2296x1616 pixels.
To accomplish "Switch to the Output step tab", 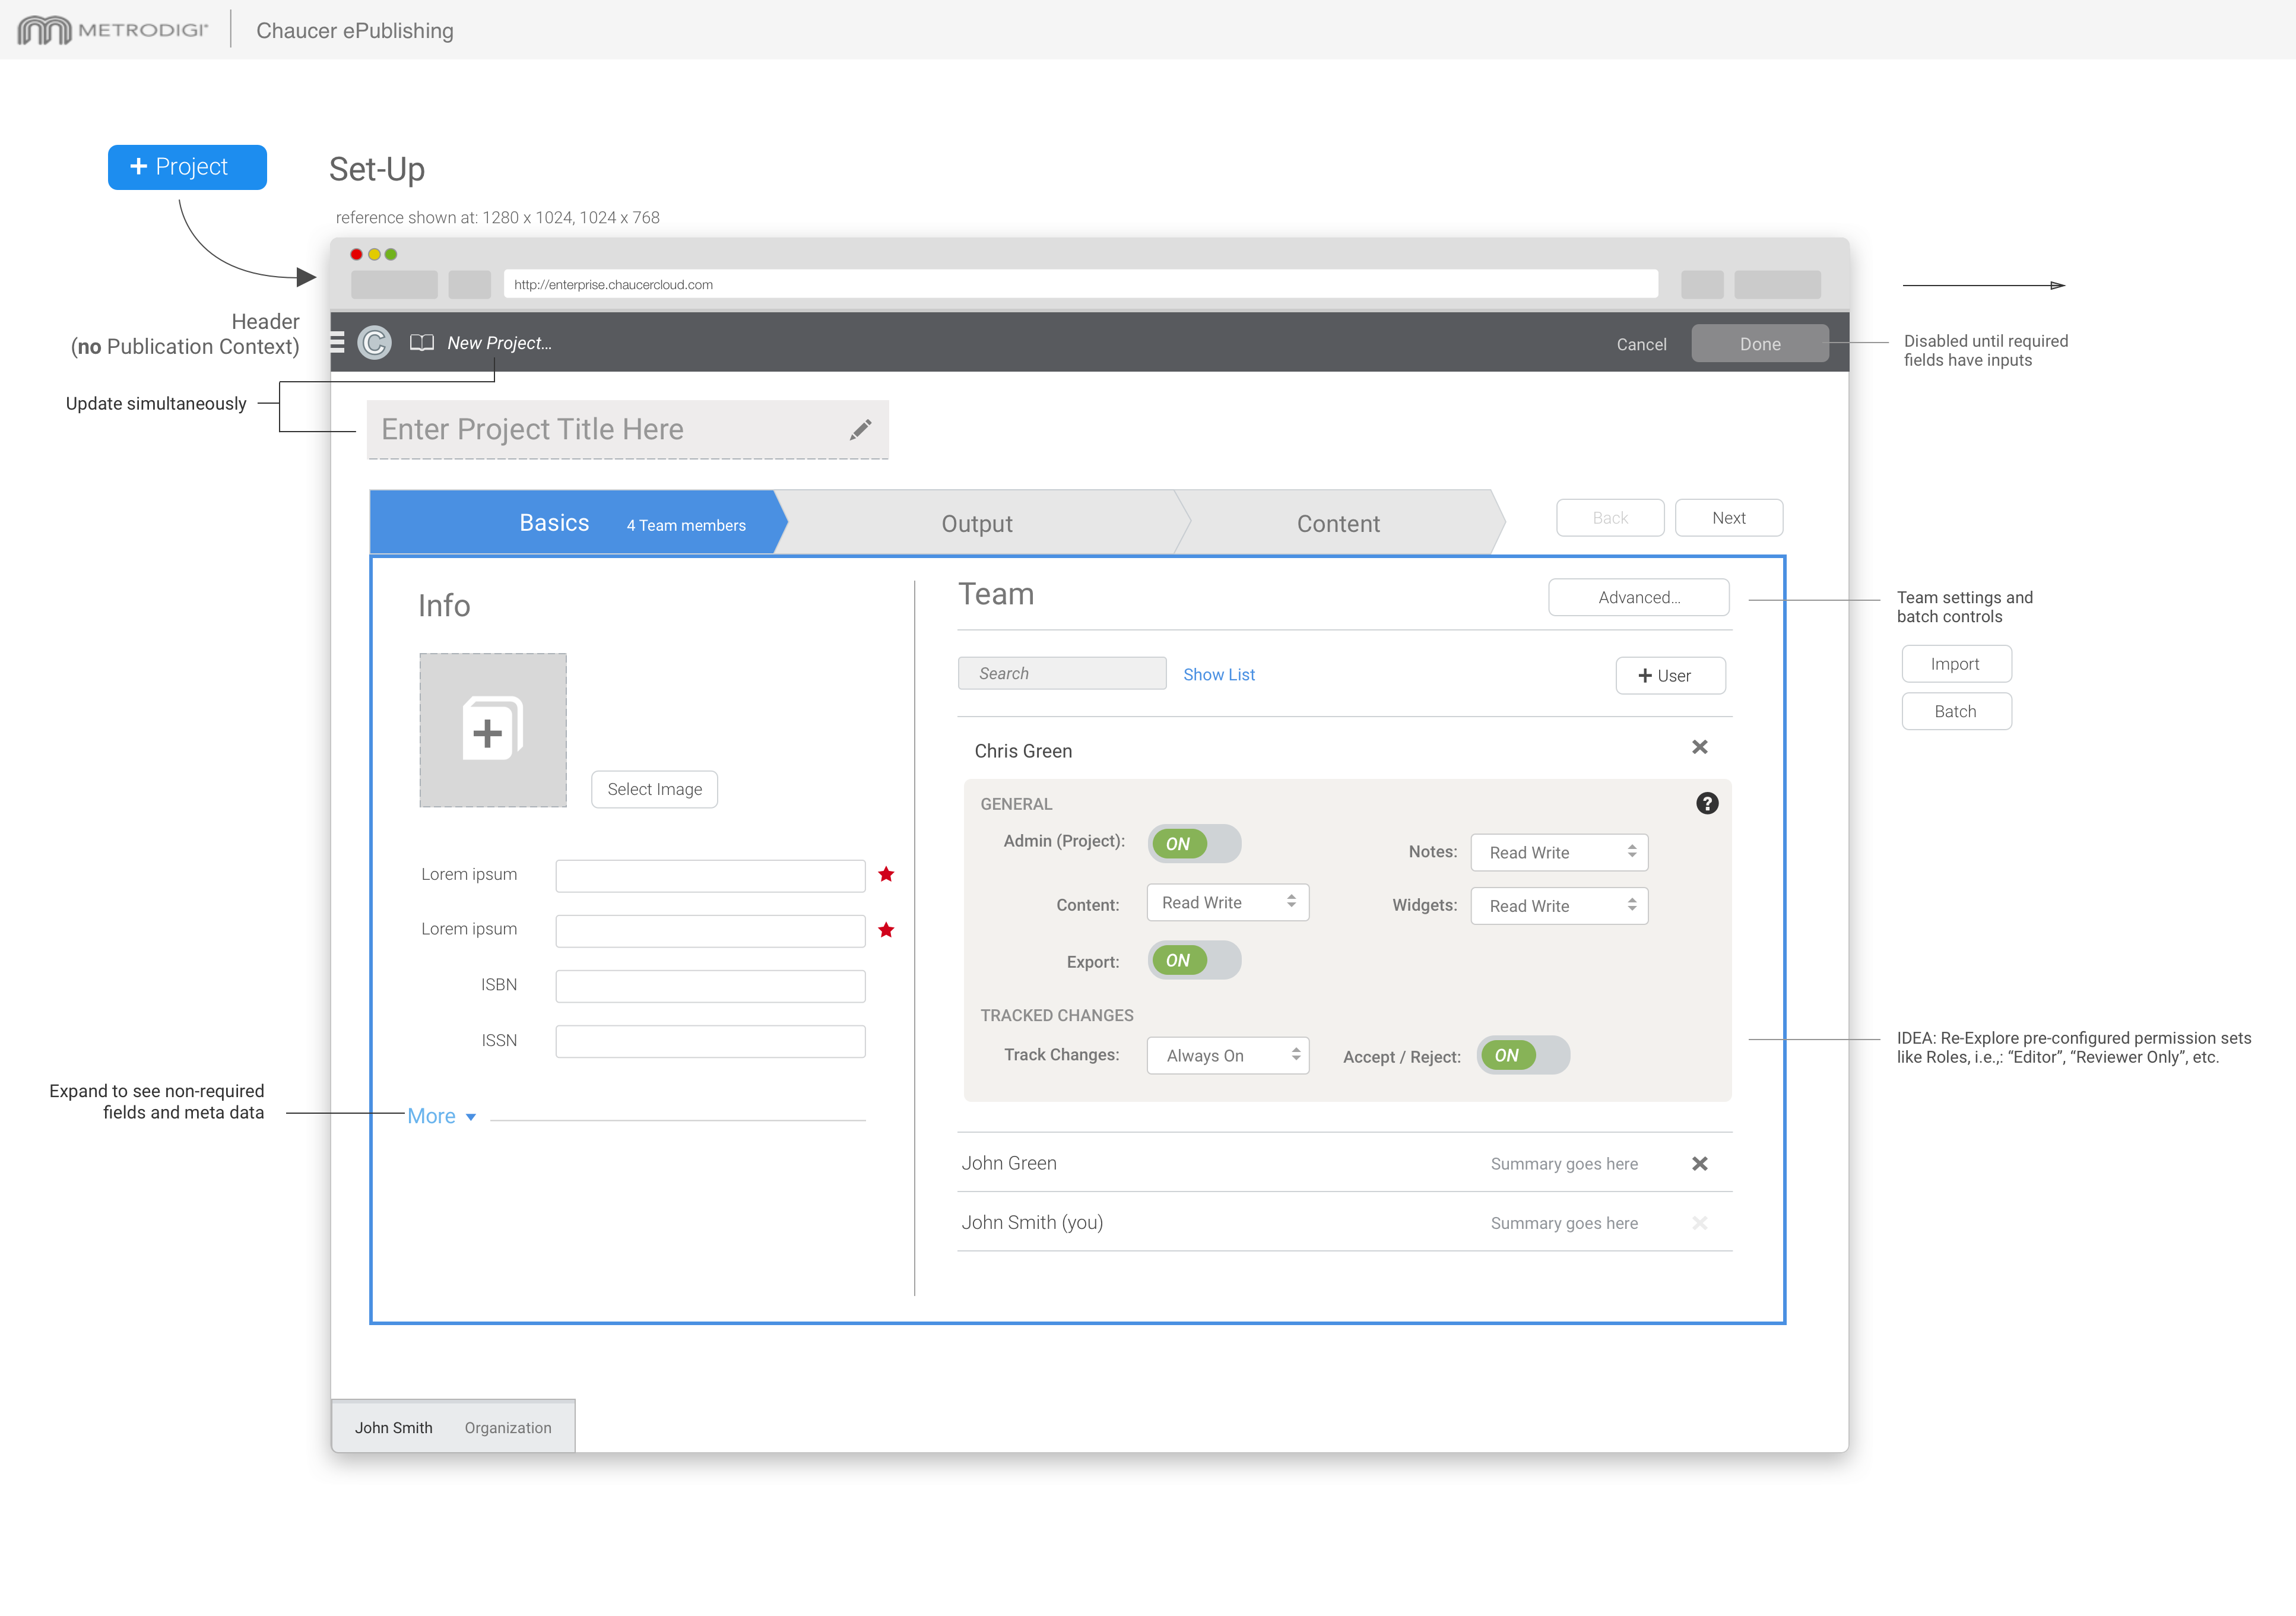I will pos(977,524).
